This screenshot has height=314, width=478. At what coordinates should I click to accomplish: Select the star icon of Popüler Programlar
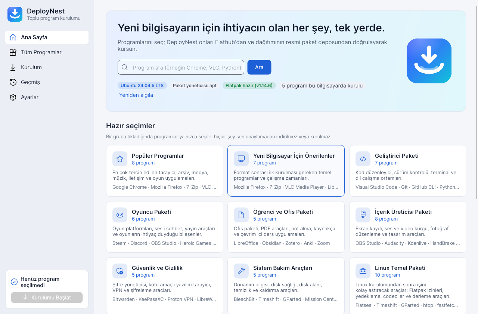pyautogui.click(x=120, y=159)
